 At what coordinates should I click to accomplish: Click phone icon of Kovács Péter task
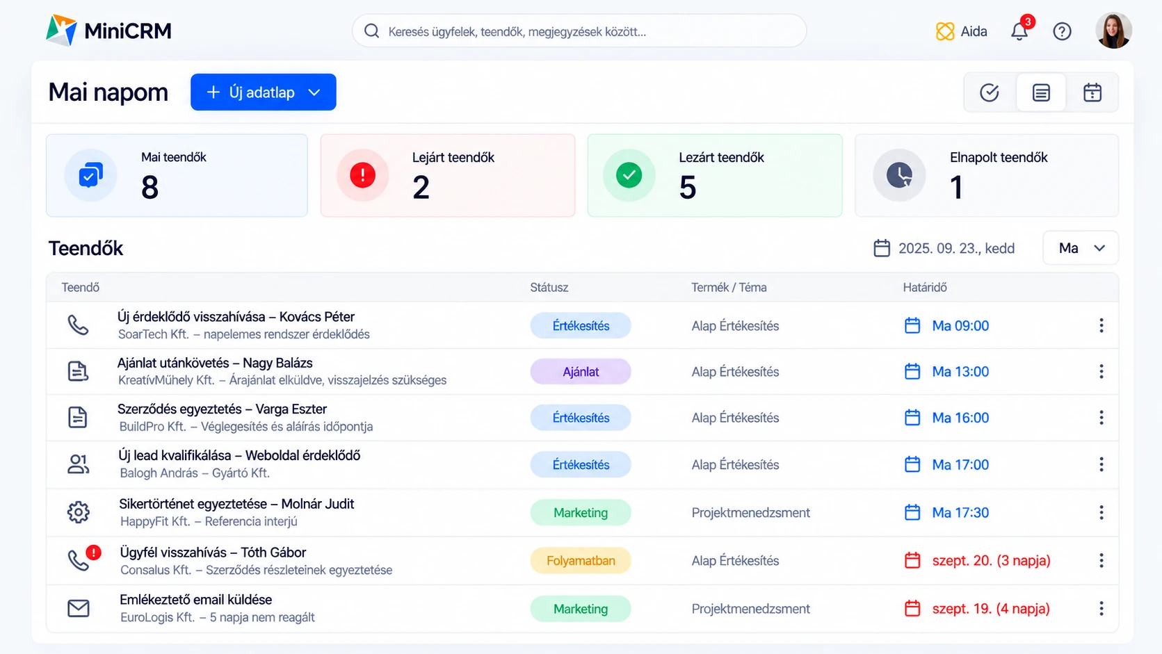pos(78,325)
